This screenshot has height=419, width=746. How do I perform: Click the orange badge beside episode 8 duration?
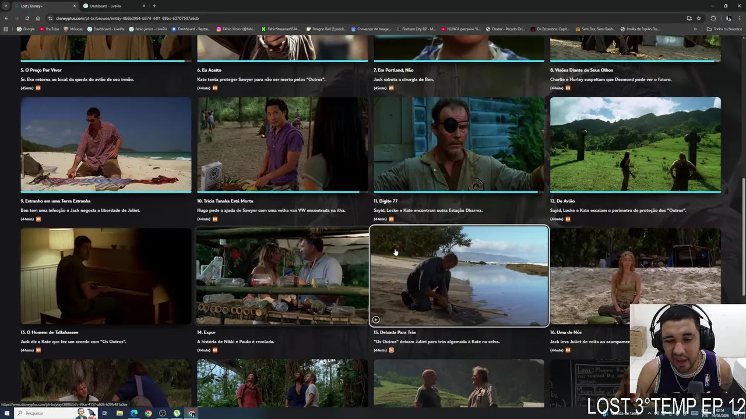pyautogui.click(x=568, y=88)
